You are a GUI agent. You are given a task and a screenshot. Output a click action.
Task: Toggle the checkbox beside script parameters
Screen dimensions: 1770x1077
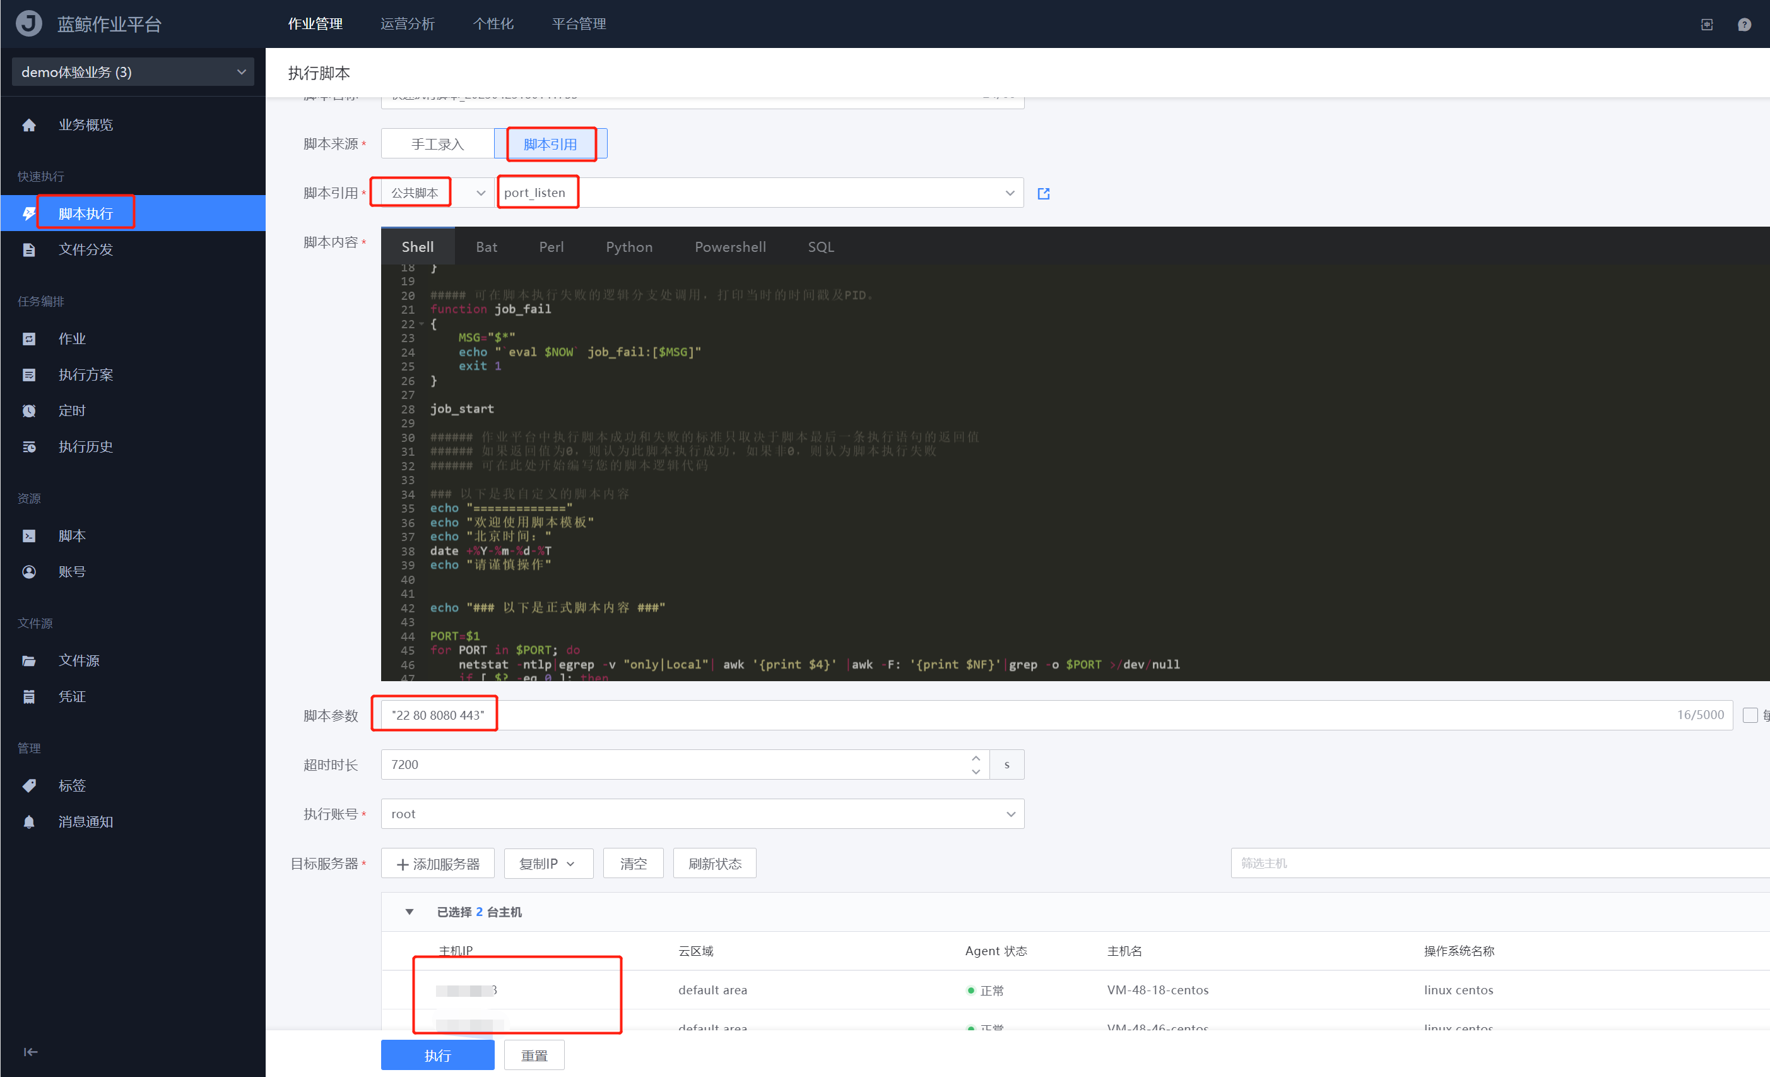(1750, 716)
